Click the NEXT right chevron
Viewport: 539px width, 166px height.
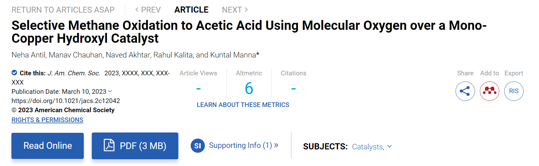(x=246, y=10)
